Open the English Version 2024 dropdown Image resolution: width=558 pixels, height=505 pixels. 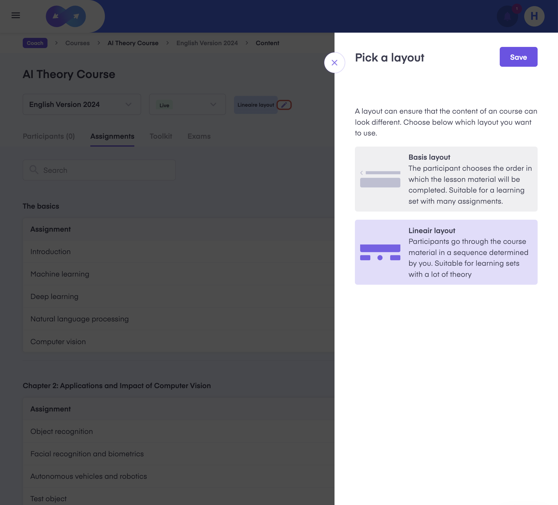click(x=82, y=104)
